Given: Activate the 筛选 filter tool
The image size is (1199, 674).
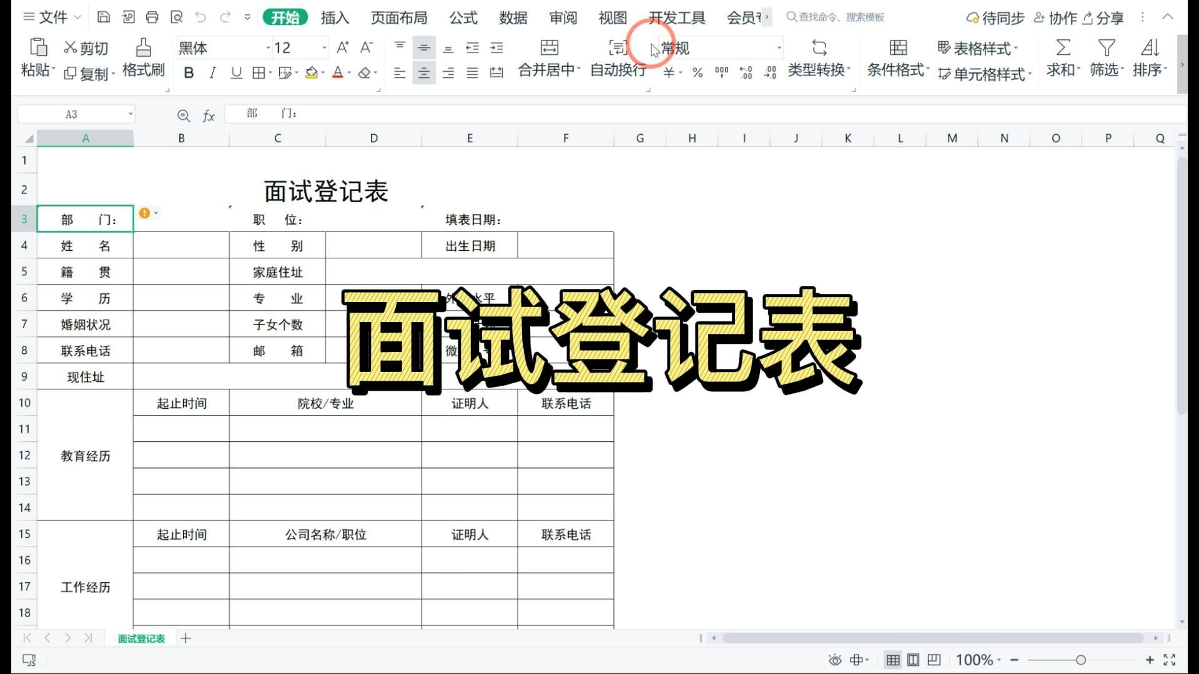Looking at the screenshot, I should pyautogui.click(x=1105, y=59).
